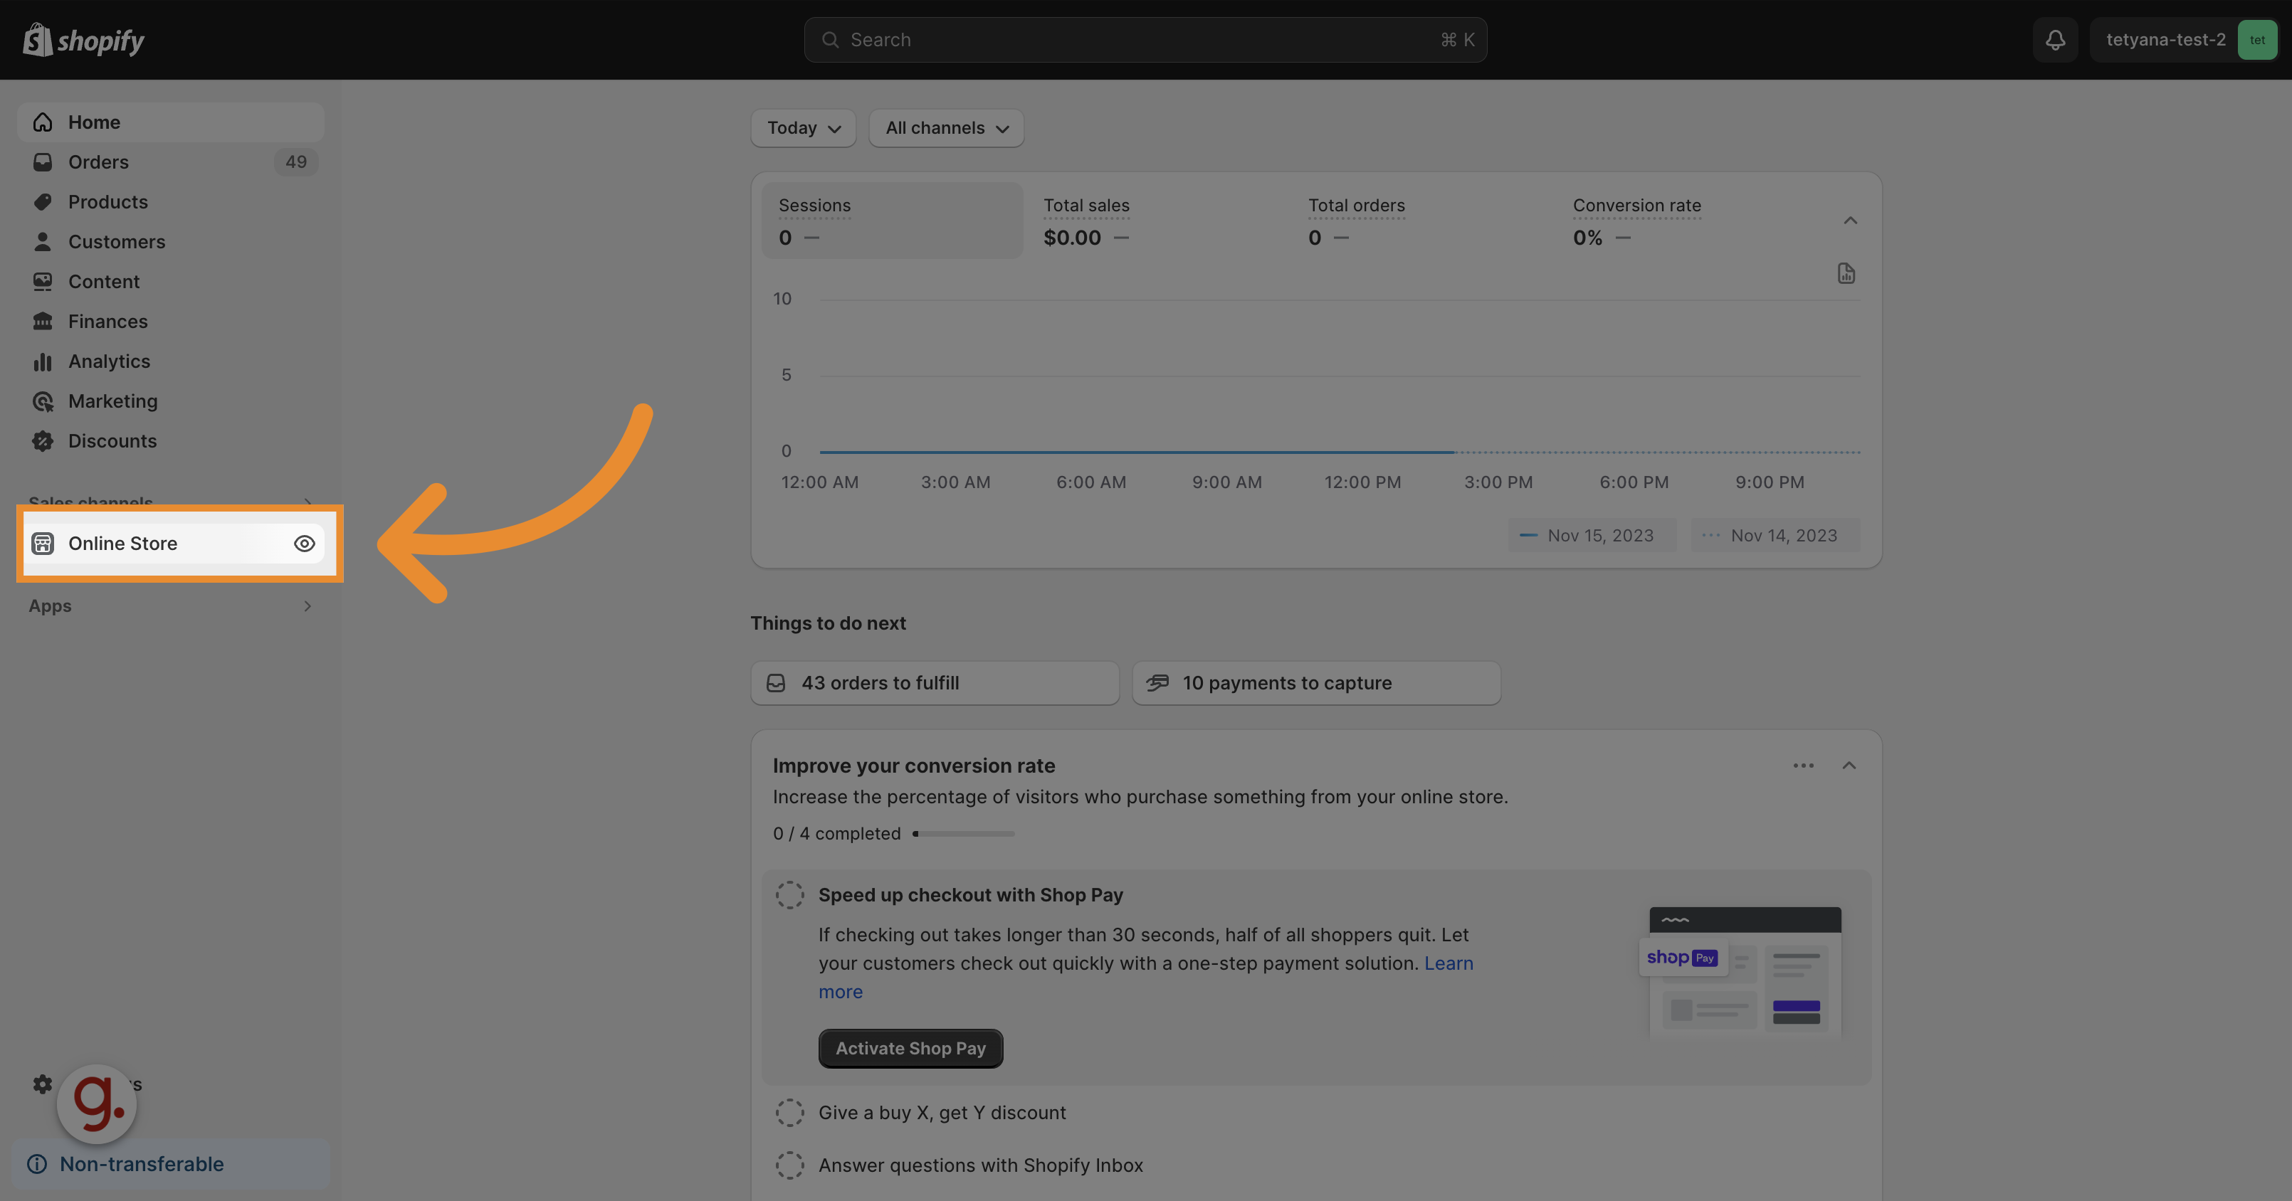Open Discounts page
The width and height of the screenshot is (2292, 1201).
171,441
